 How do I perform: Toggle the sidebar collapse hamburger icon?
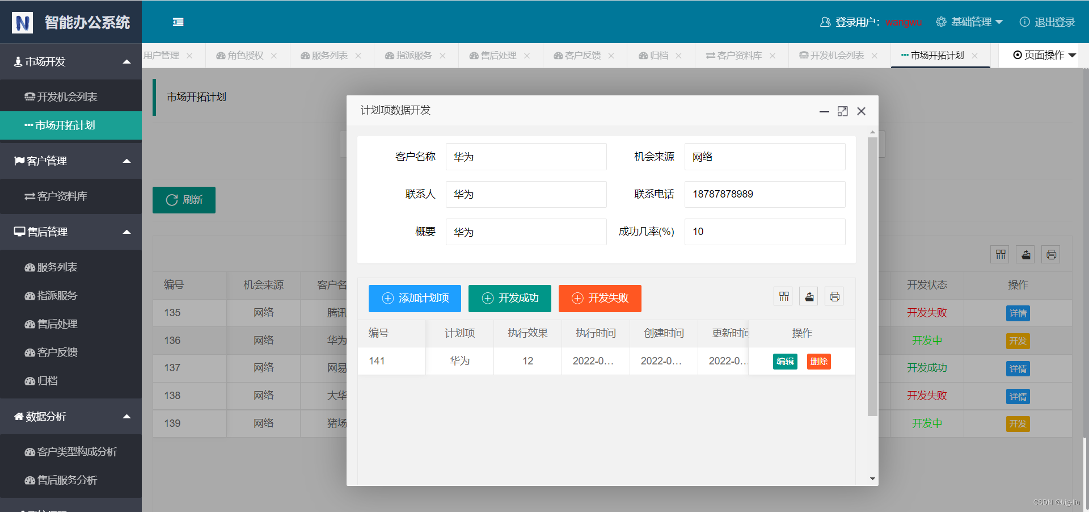178,22
